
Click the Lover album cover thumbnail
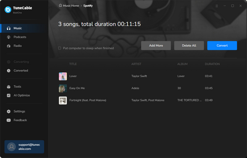tap(63, 76)
